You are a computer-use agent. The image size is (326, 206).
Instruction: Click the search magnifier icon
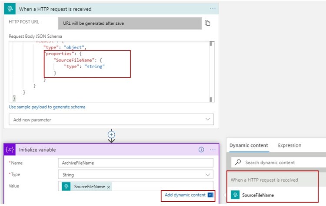[238, 163]
